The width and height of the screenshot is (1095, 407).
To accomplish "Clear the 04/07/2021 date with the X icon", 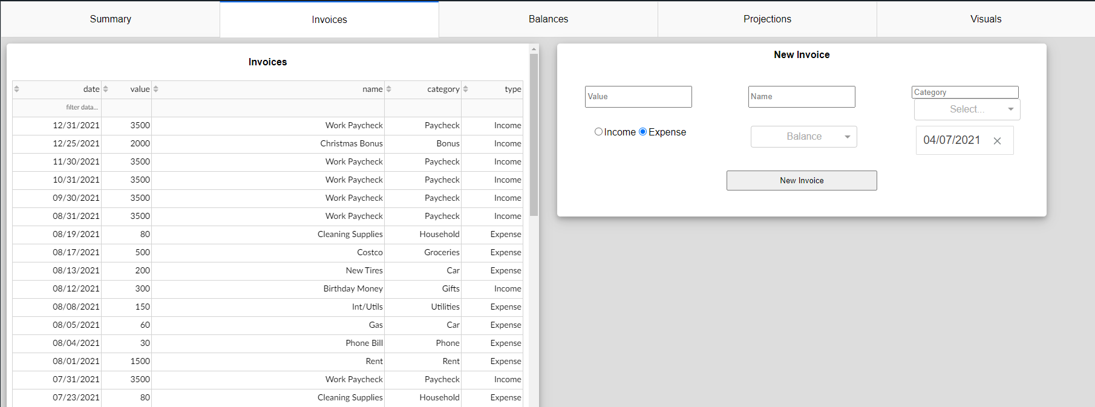I will 997,141.
